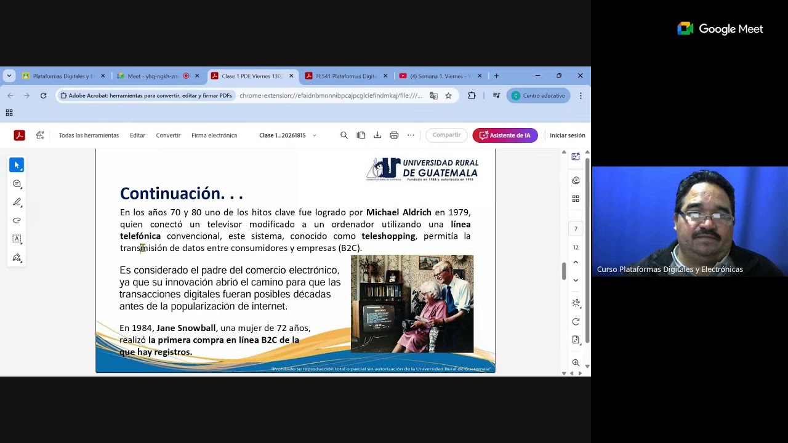
Task: Go to previous page with up chevron
Action: coord(576,262)
